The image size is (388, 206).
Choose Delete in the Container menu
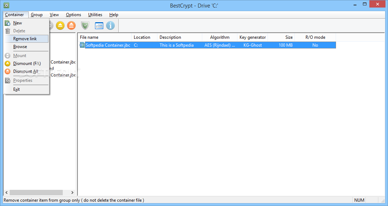(x=27, y=31)
